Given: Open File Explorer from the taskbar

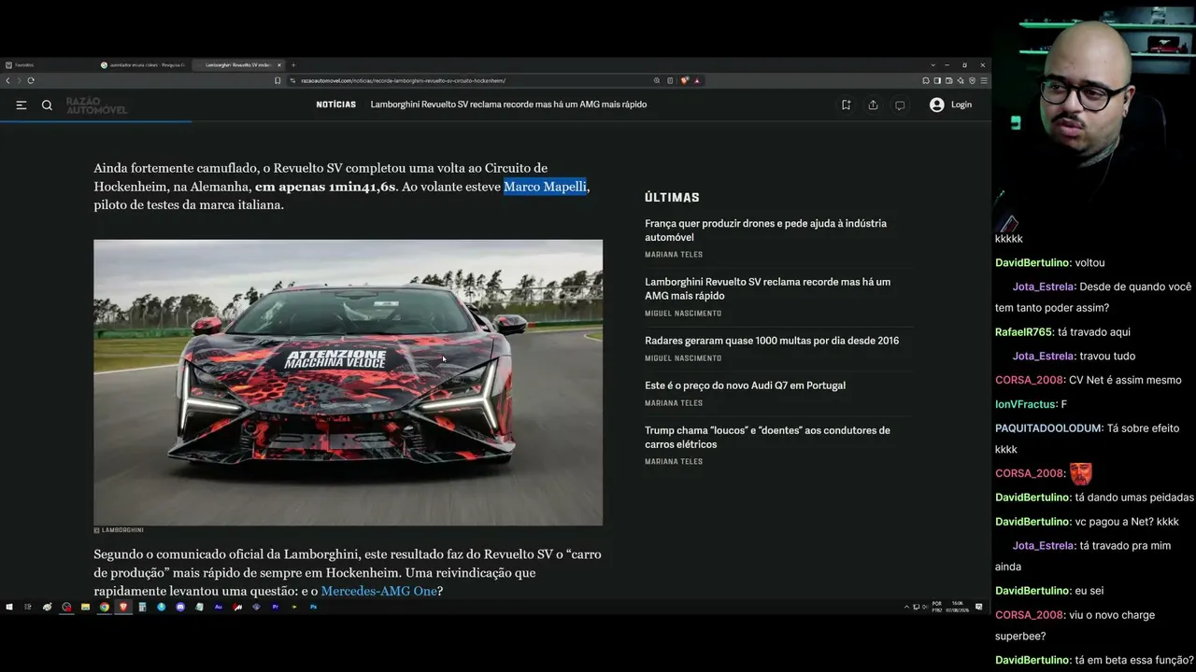Looking at the screenshot, I should click(x=85, y=607).
